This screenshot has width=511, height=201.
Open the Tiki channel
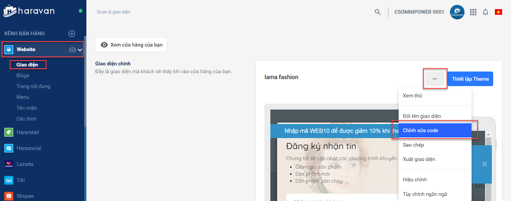20,180
